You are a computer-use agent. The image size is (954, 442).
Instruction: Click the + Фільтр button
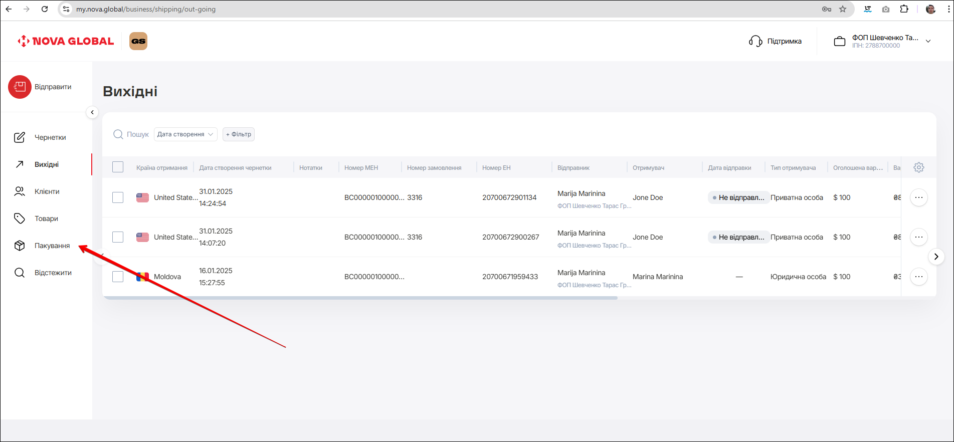[x=239, y=134]
